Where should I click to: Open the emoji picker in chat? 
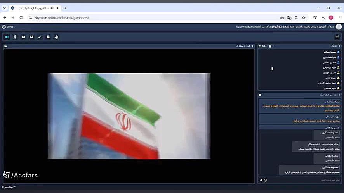pyautogui.click(x=266, y=180)
